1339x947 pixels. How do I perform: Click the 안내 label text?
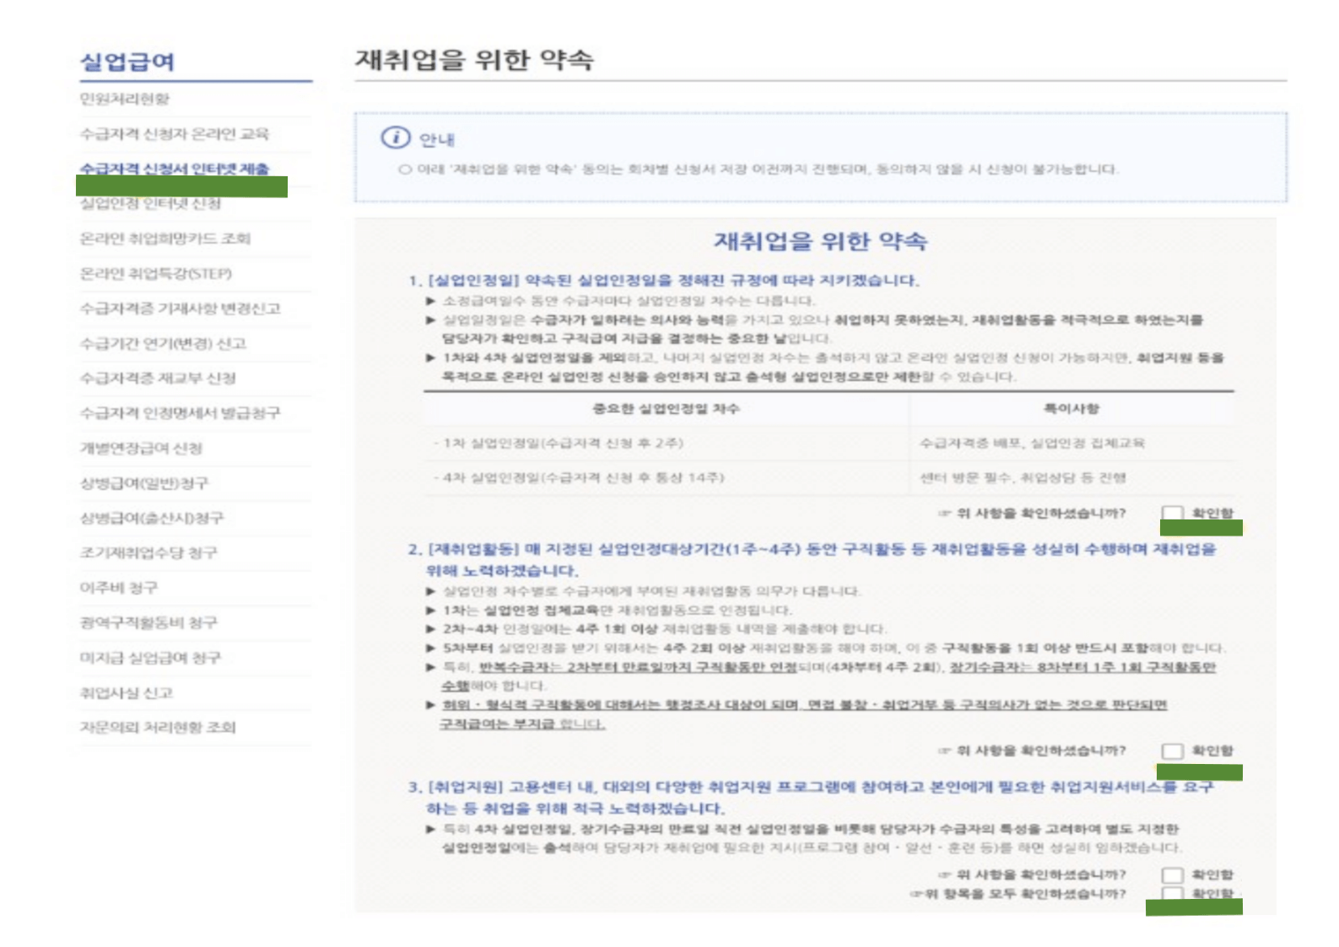(x=436, y=139)
